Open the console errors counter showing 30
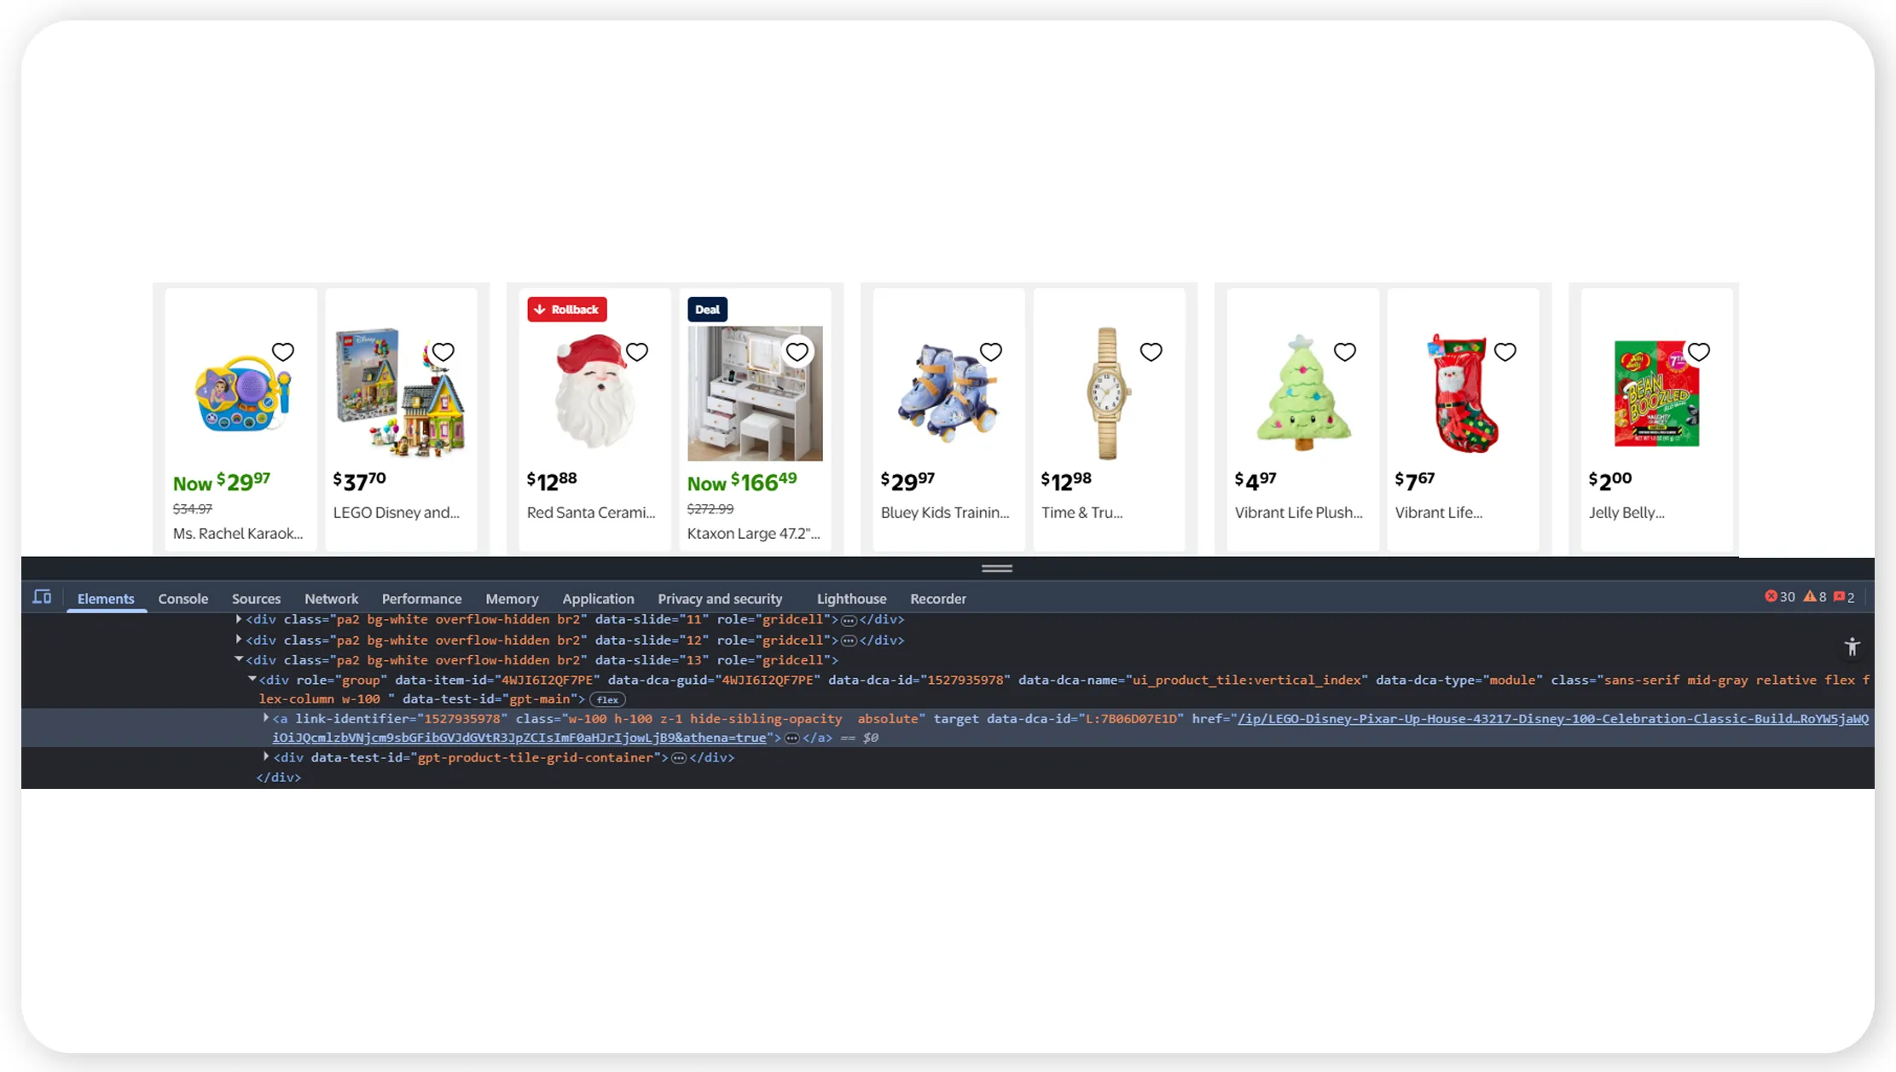Viewport: 1896px width, 1072px height. click(x=1779, y=596)
